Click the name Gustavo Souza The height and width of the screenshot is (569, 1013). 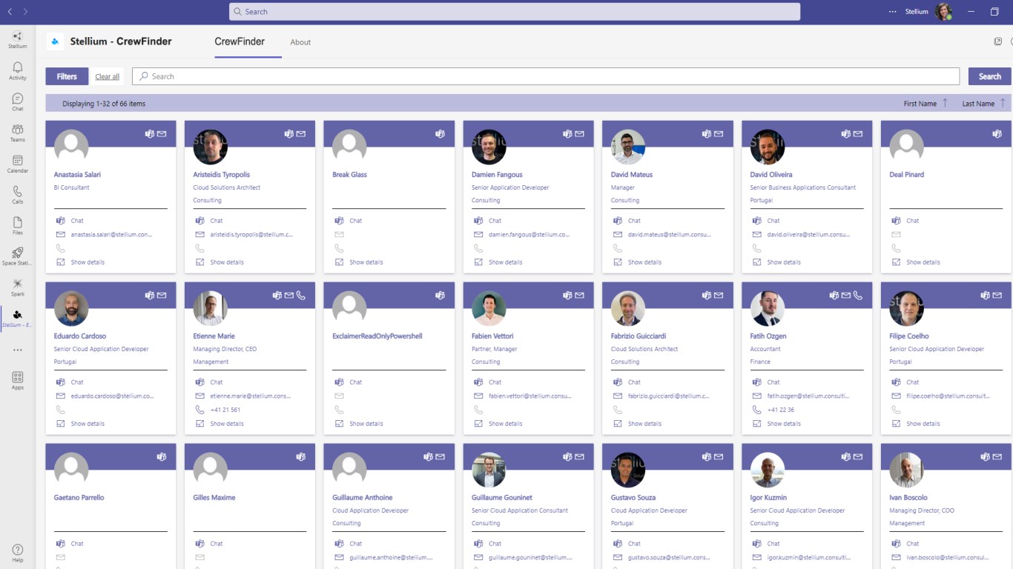click(633, 498)
